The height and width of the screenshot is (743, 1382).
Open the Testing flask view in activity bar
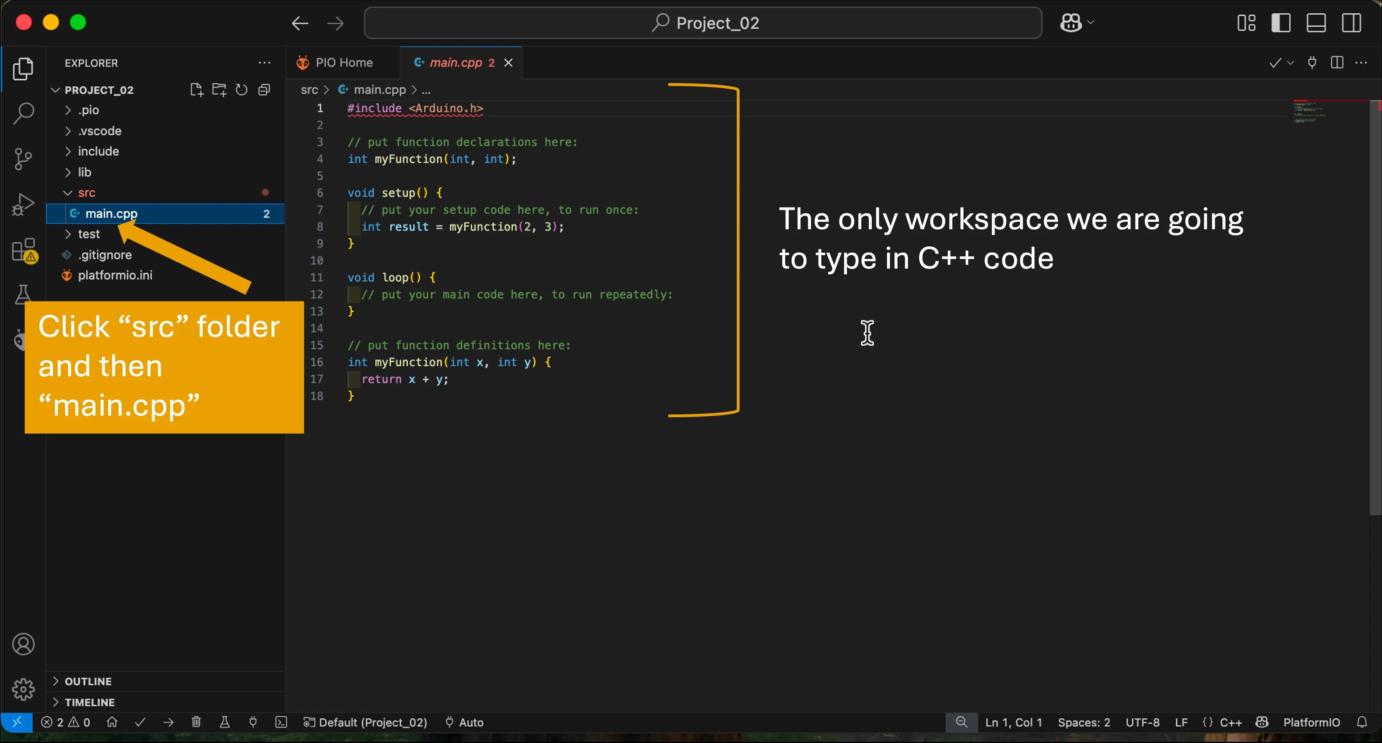(23, 294)
